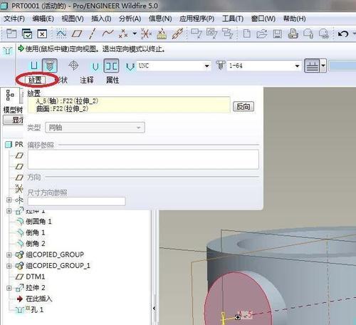The width and height of the screenshot is (356, 325).
Task: Open the depth option dropdown arrow
Action: (323, 66)
